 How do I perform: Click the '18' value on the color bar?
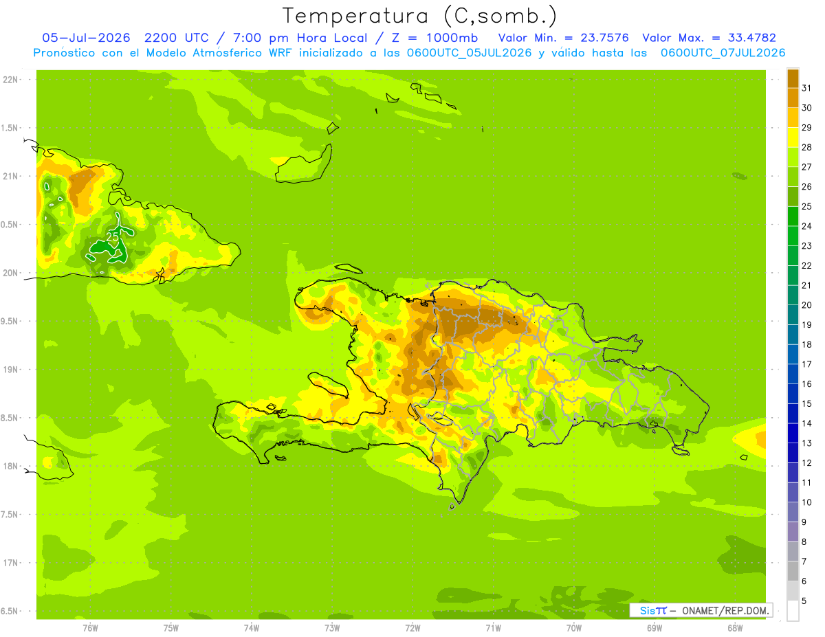[x=806, y=344]
